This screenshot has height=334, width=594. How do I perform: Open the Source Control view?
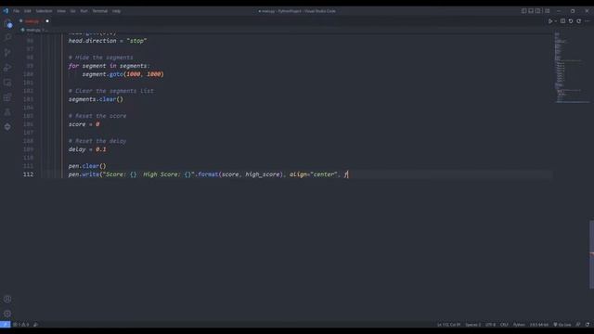coord(7,52)
